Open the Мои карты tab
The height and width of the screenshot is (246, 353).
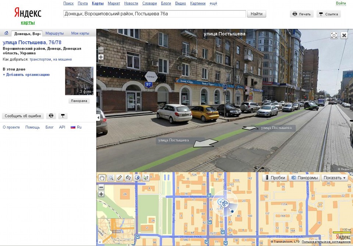[80, 33]
